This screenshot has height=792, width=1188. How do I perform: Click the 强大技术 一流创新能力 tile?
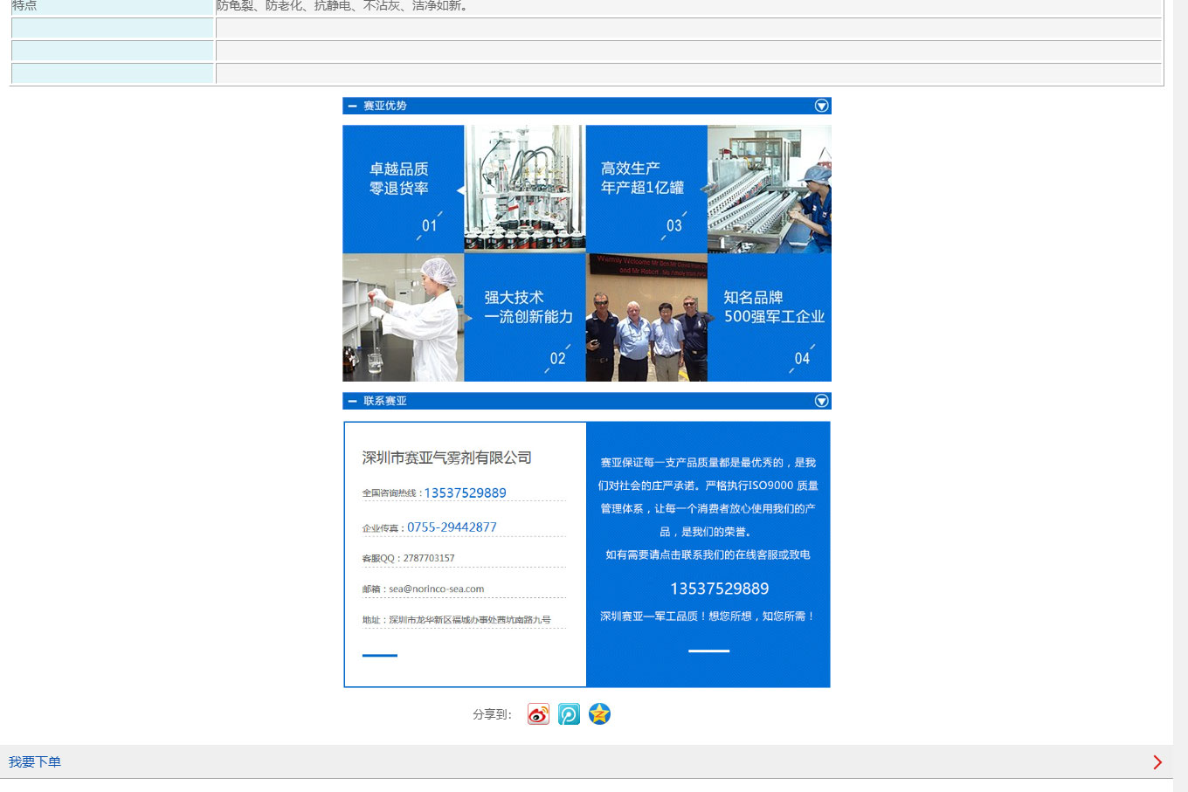point(524,317)
